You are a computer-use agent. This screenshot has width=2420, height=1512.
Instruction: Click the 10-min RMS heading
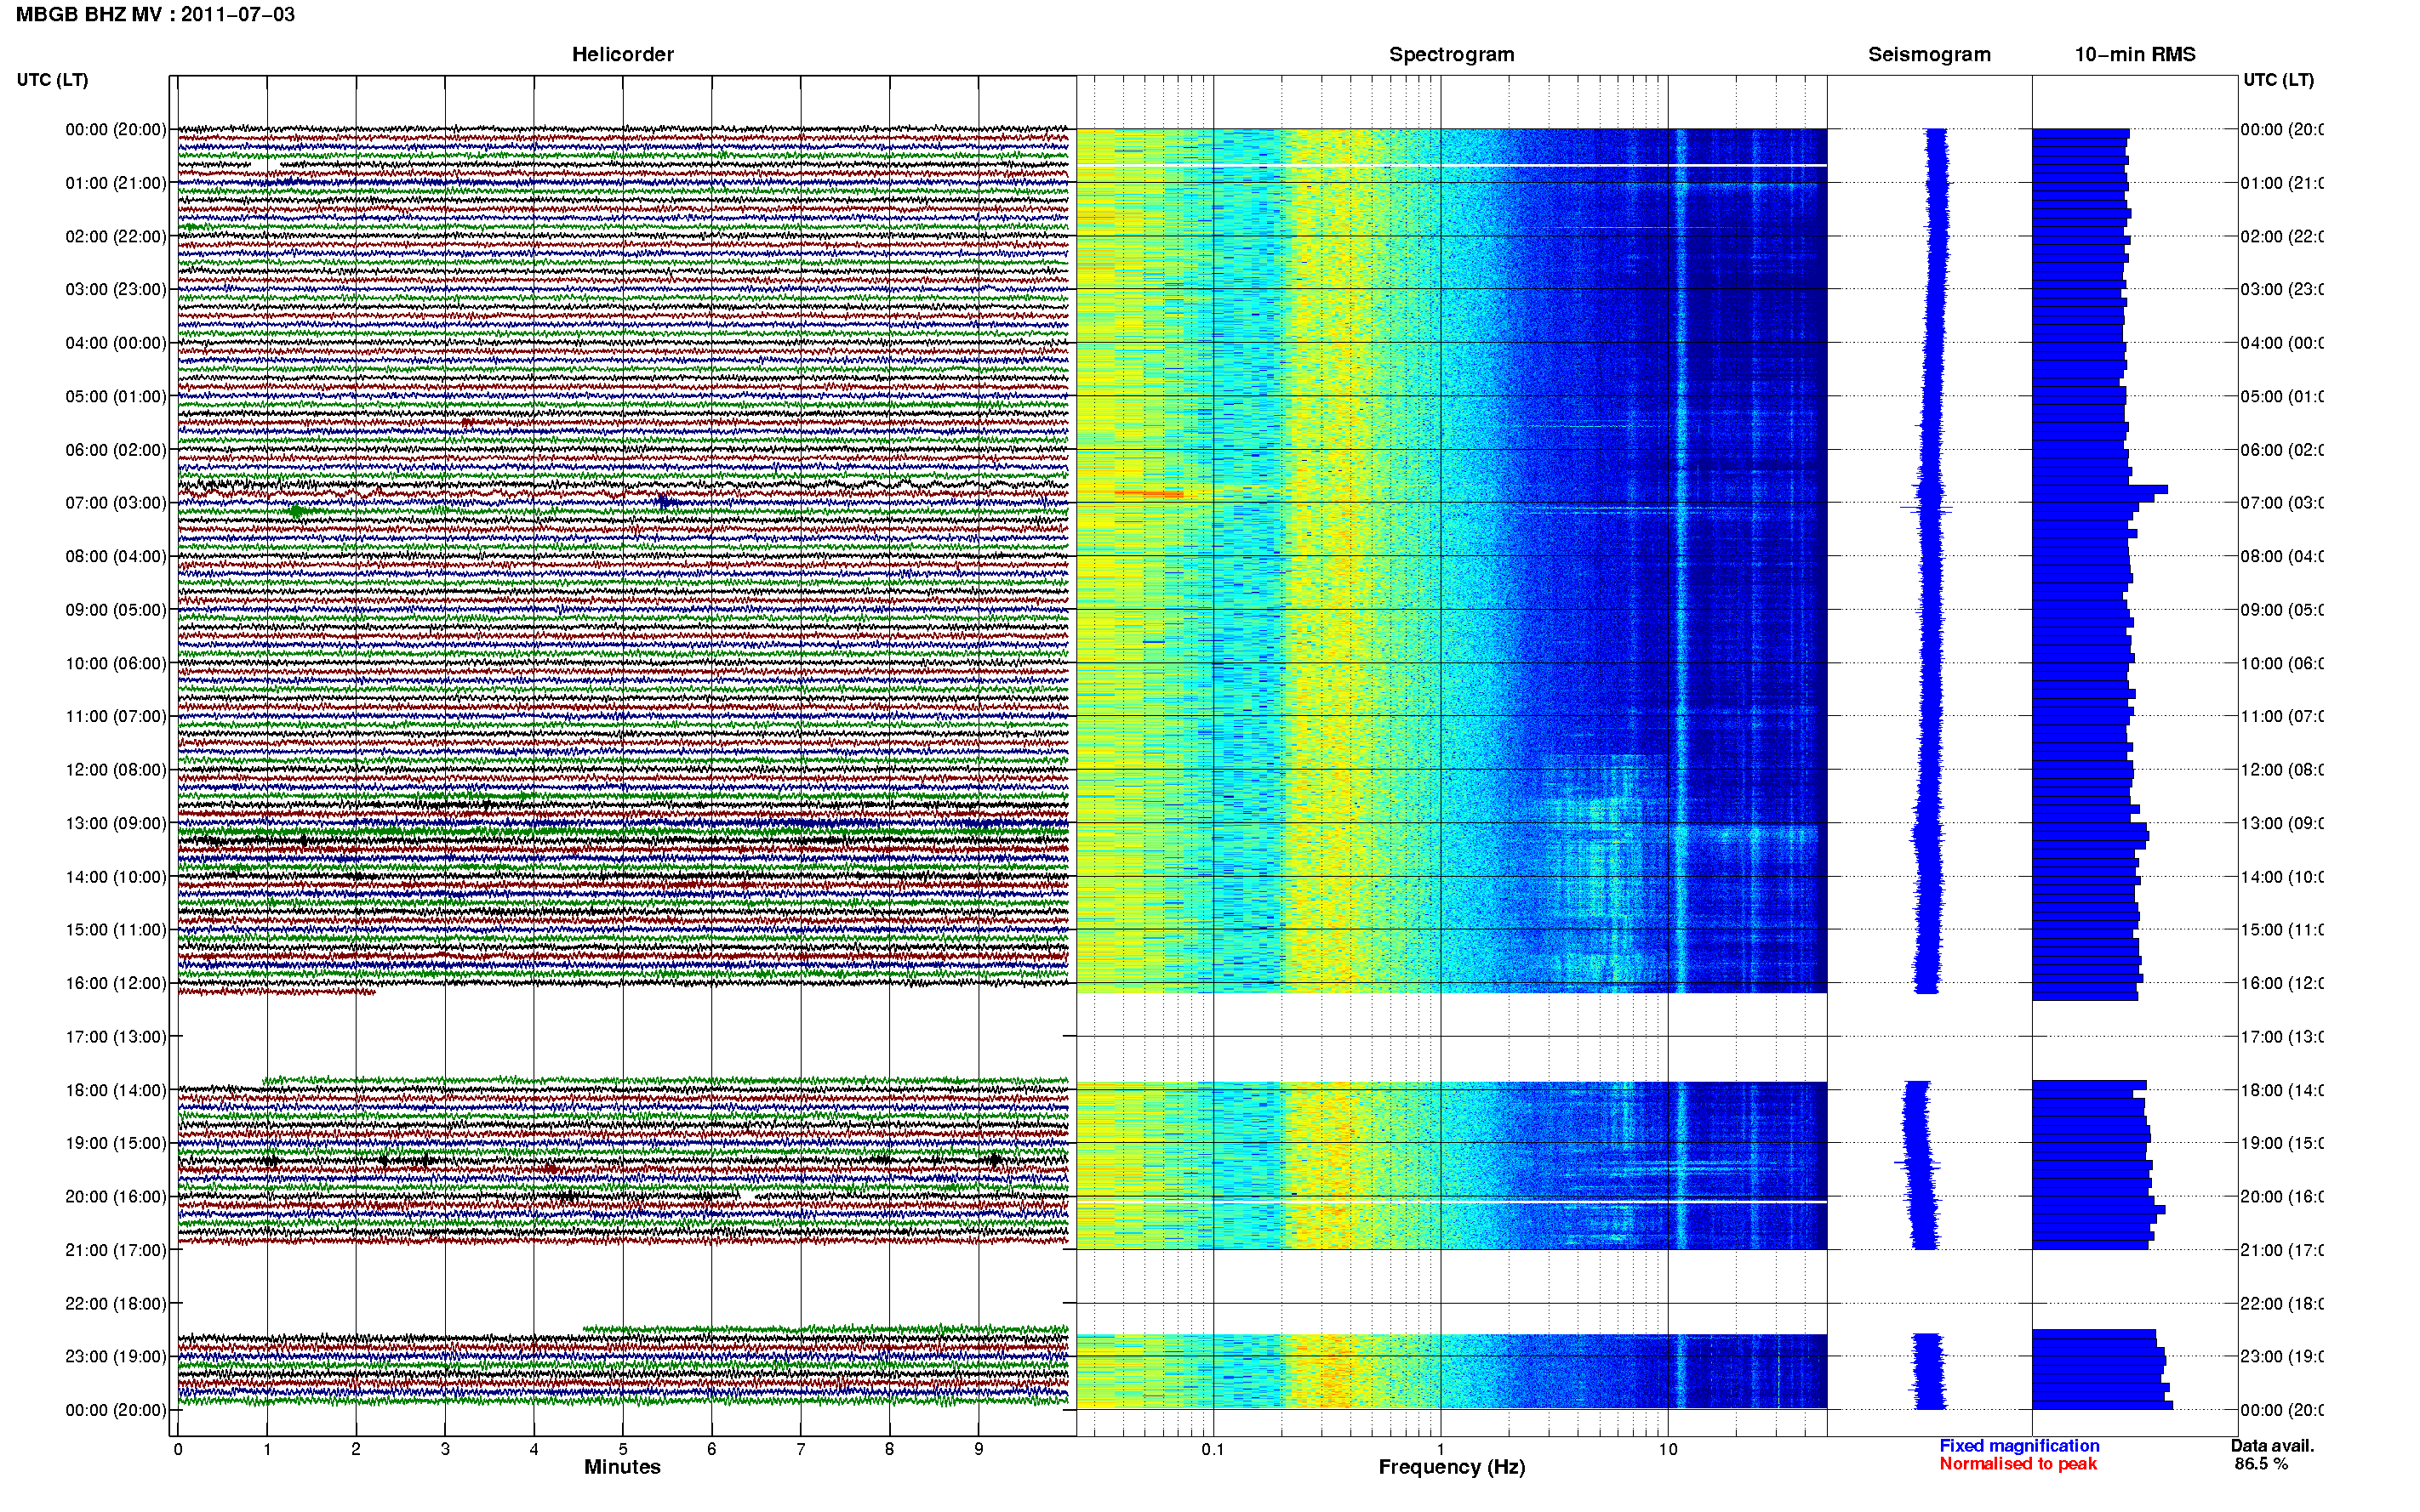coord(2134,54)
